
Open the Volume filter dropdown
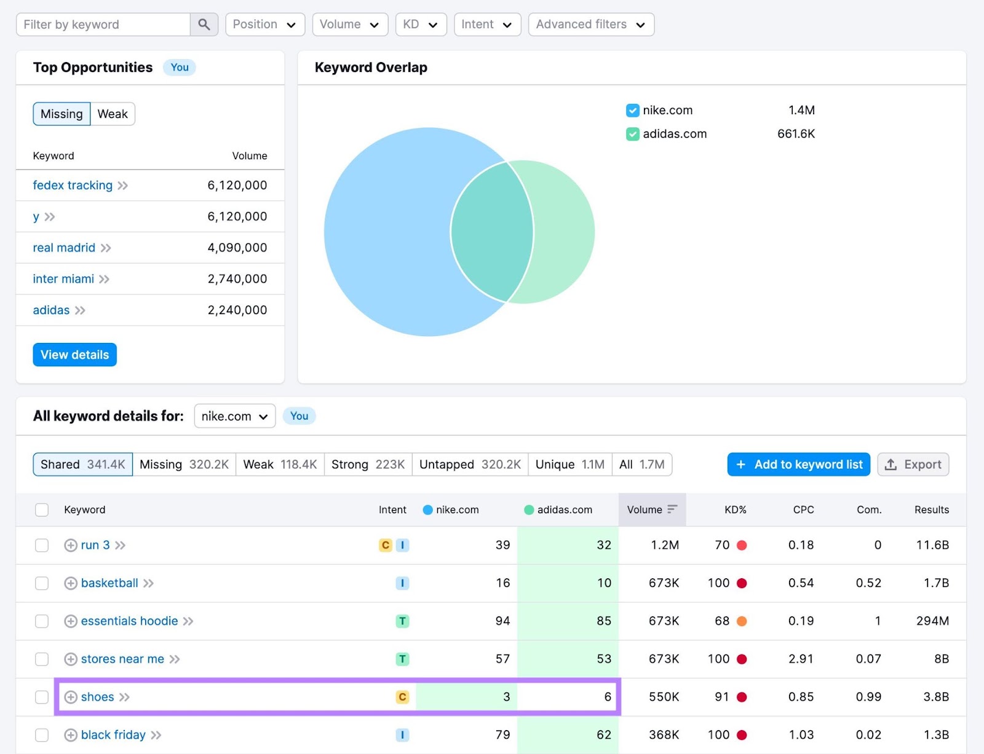click(x=350, y=25)
